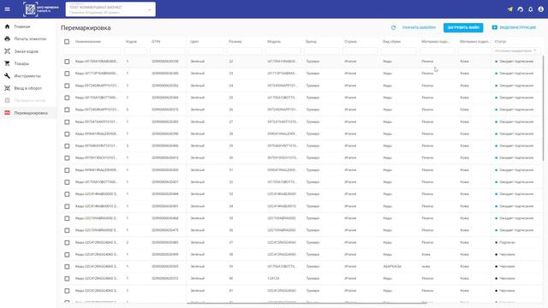Open Telegram via the paper-plane icon
The image size is (548, 308).
510,9
